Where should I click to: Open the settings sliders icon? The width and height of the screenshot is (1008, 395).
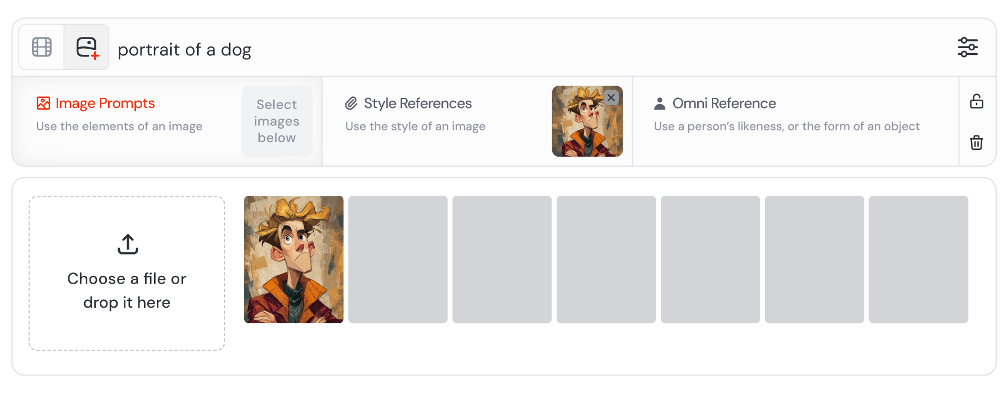pyautogui.click(x=967, y=47)
